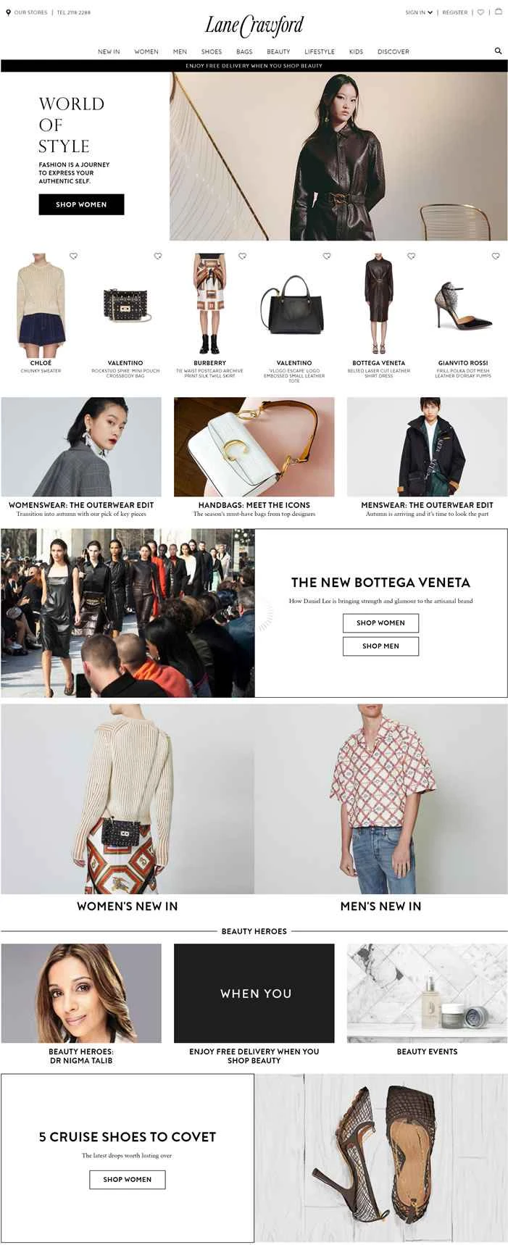Click the Lane Crawford logo
The height and width of the screenshot is (1245, 508).
pyautogui.click(x=254, y=26)
